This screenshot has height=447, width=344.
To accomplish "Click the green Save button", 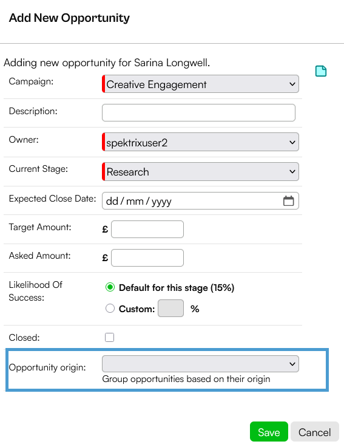I will coord(269,432).
